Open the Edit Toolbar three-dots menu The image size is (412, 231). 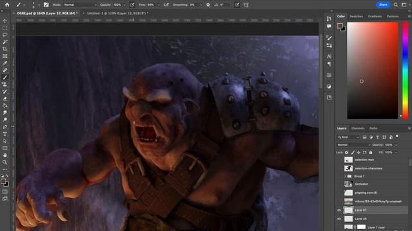5,169
